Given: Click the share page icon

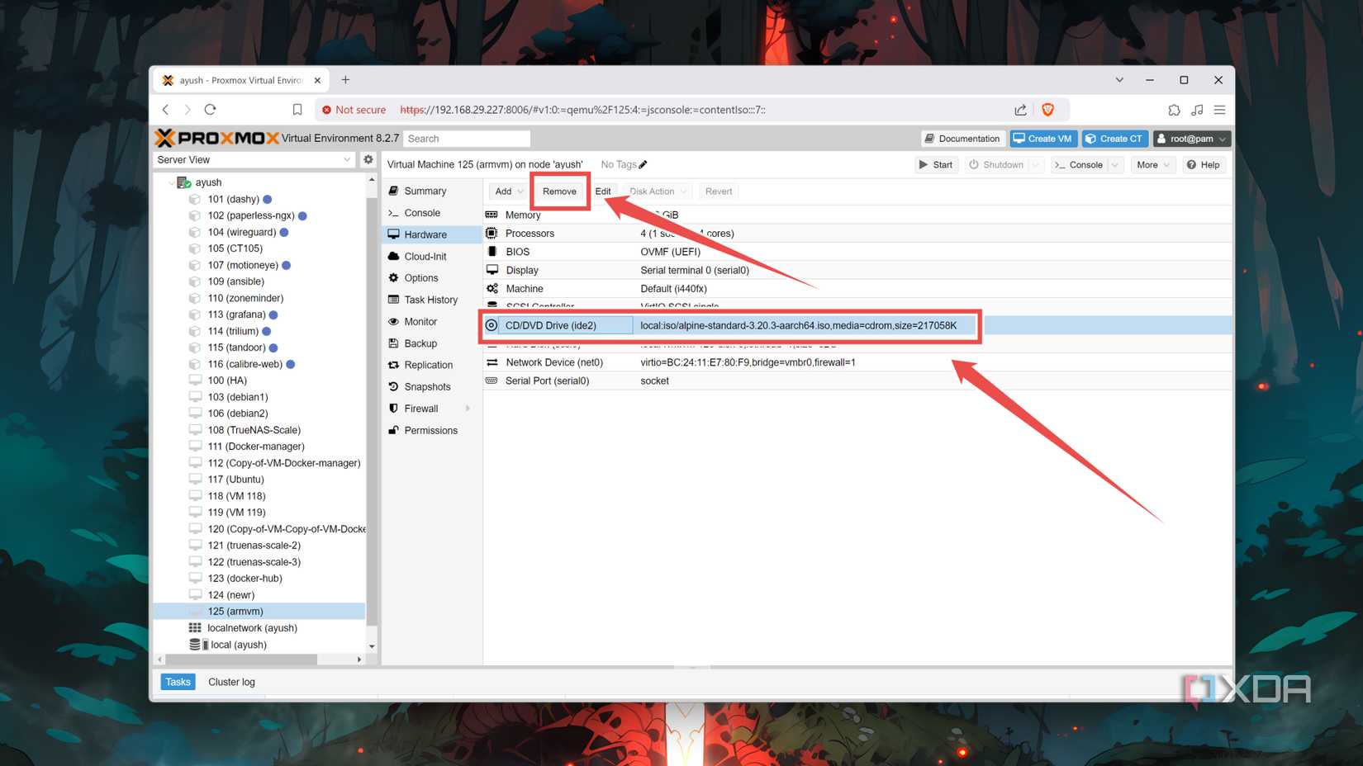Looking at the screenshot, I should (x=1020, y=109).
